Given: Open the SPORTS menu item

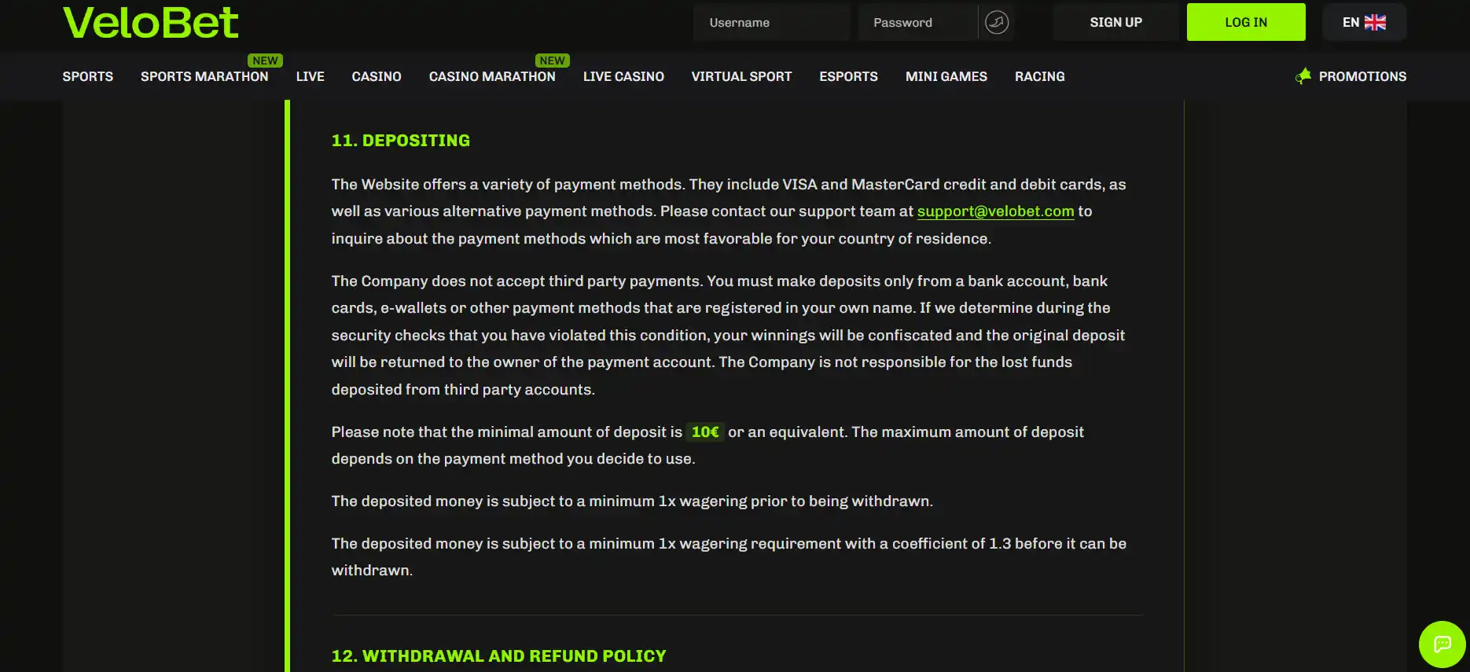Looking at the screenshot, I should [x=88, y=76].
